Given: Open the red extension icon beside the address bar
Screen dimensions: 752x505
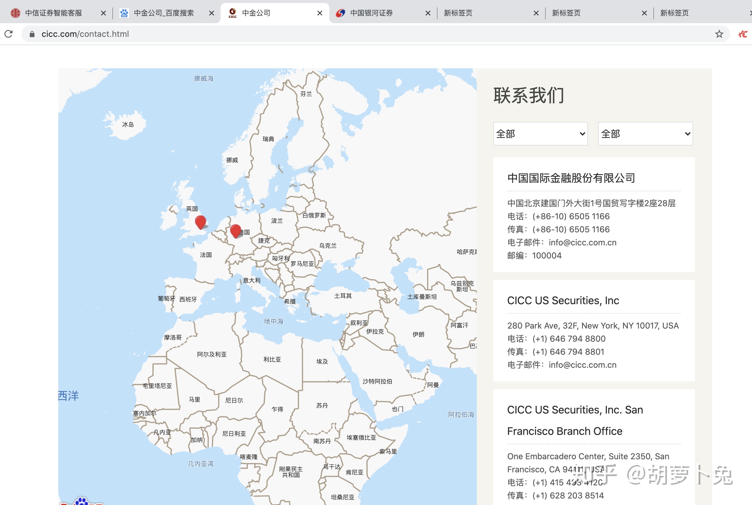Looking at the screenshot, I should [x=743, y=34].
